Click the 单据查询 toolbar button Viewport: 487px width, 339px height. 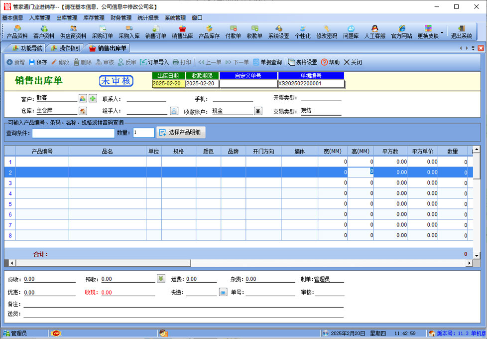[267, 62]
